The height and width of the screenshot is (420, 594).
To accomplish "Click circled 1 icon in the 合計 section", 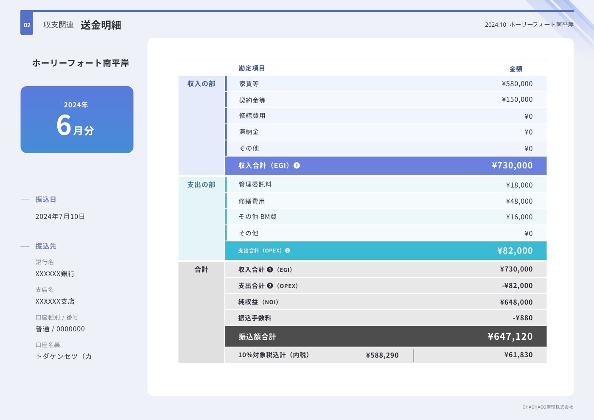I will (x=270, y=270).
